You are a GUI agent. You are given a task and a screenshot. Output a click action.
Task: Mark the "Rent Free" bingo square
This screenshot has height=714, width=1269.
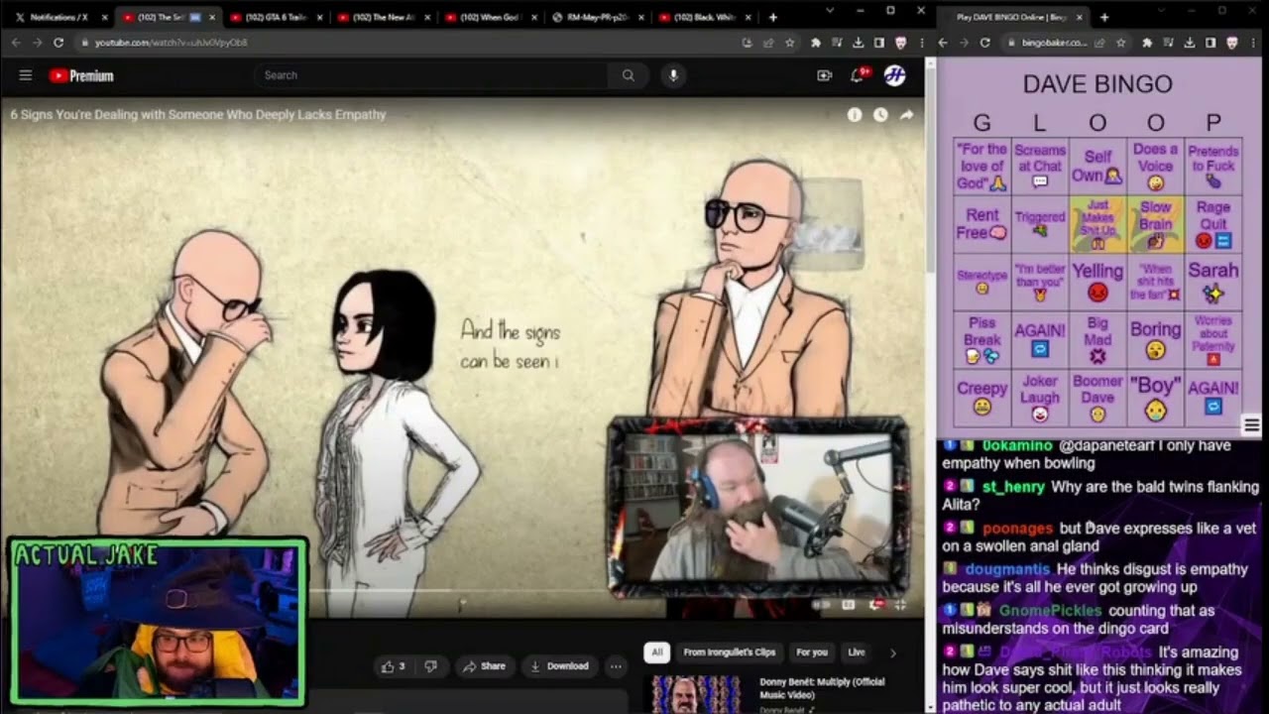pyautogui.click(x=981, y=224)
